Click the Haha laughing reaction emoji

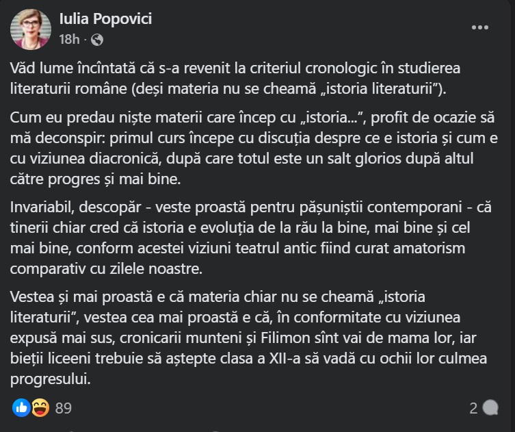[40, 408]
